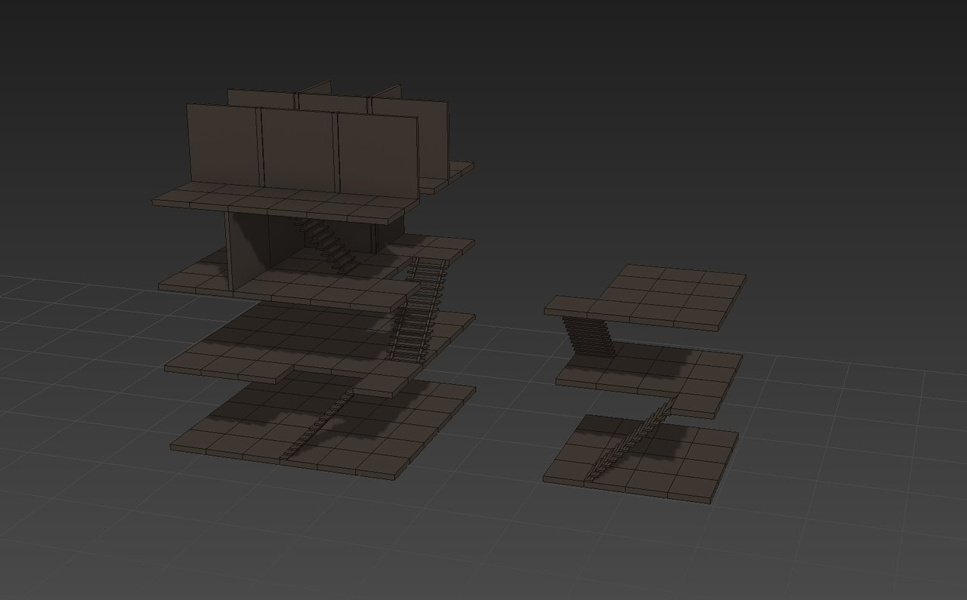
Task: Select the left front wall panel on top floor
Action: point(224,143)
